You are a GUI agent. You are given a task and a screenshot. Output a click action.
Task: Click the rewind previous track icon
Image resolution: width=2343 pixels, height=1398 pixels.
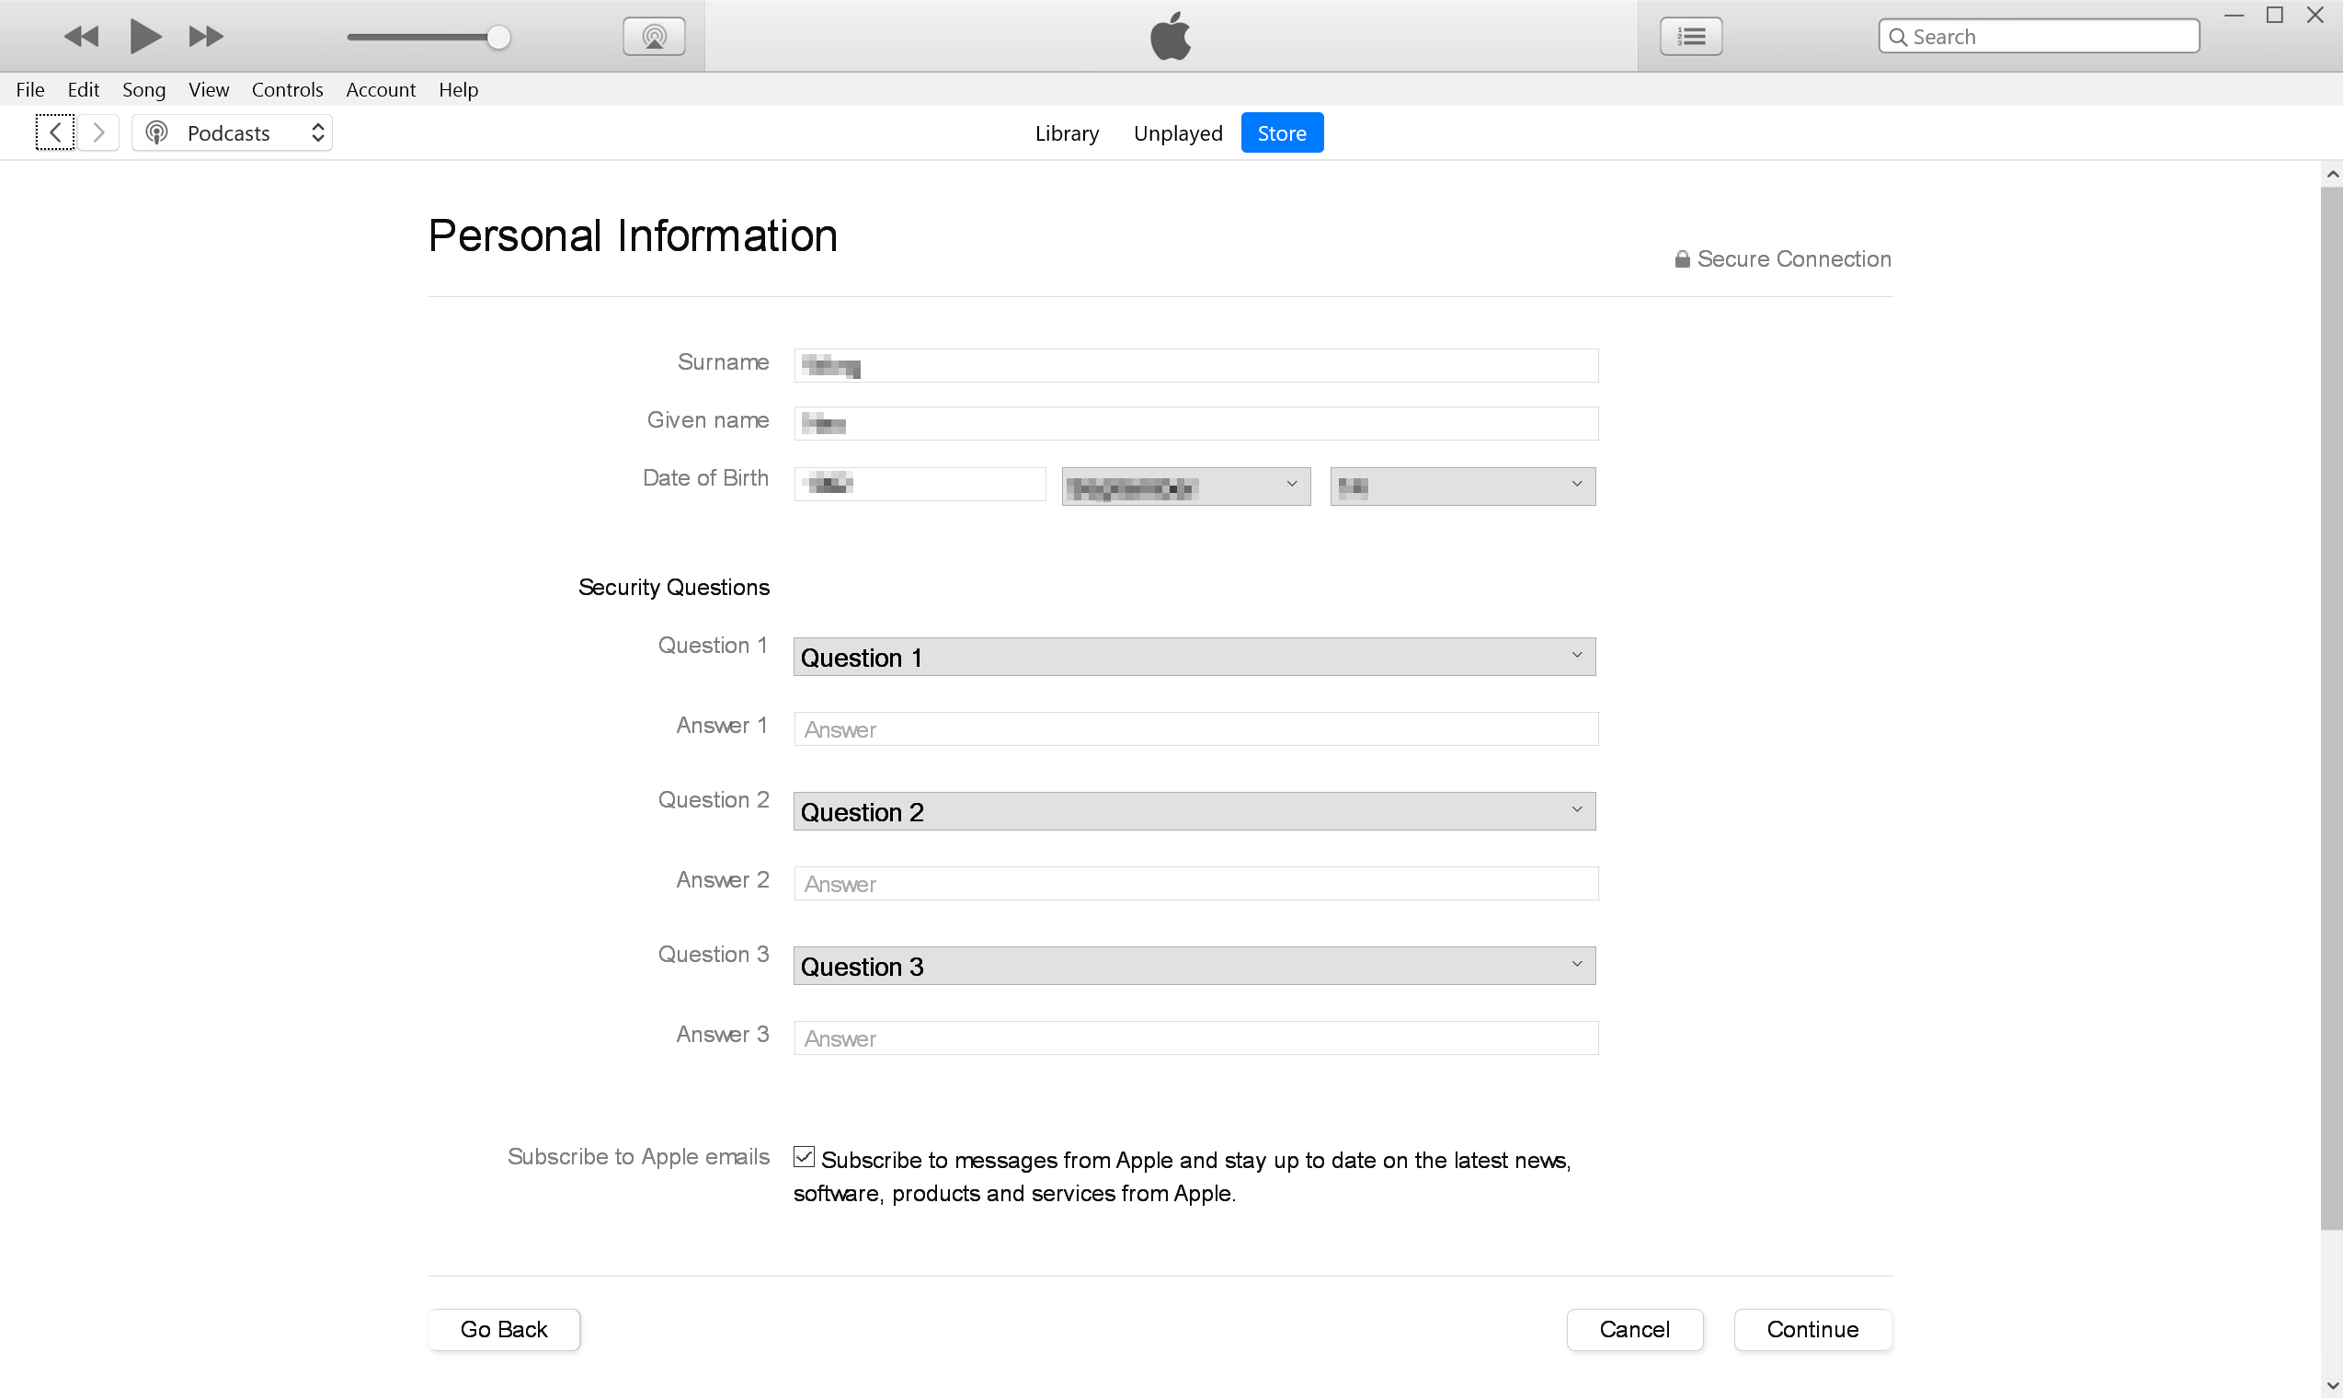pyautogui.click(x=81, y=37)
